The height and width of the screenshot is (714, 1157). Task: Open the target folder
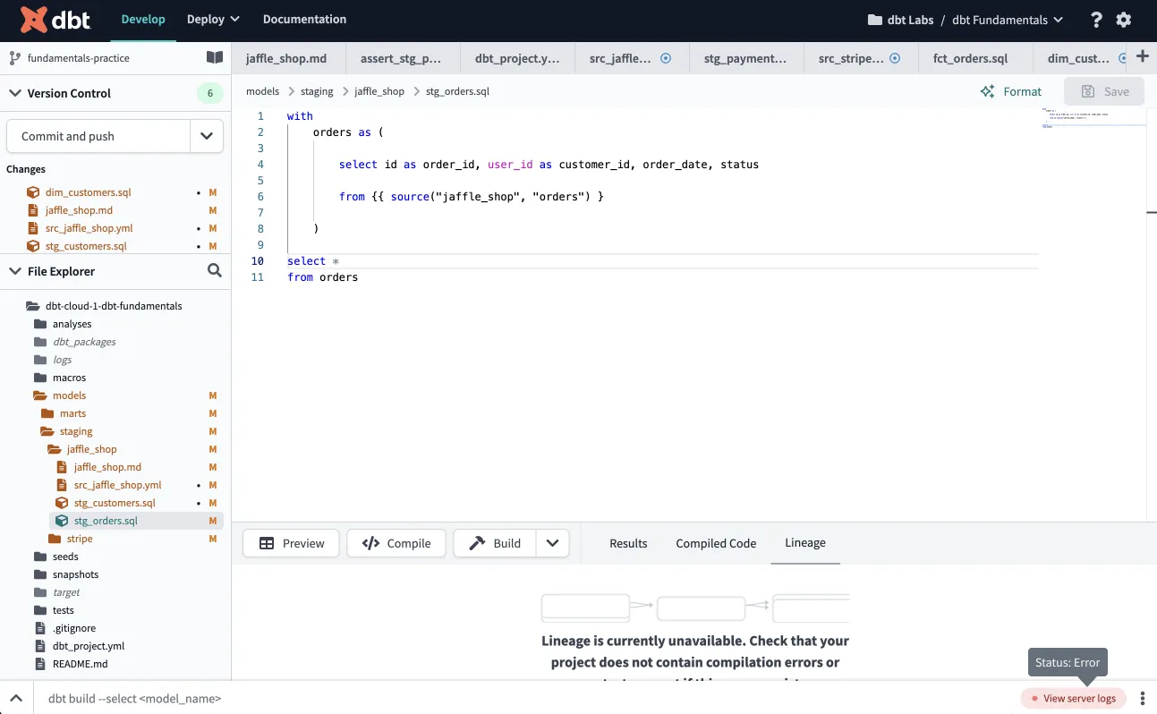click(66, 592)
